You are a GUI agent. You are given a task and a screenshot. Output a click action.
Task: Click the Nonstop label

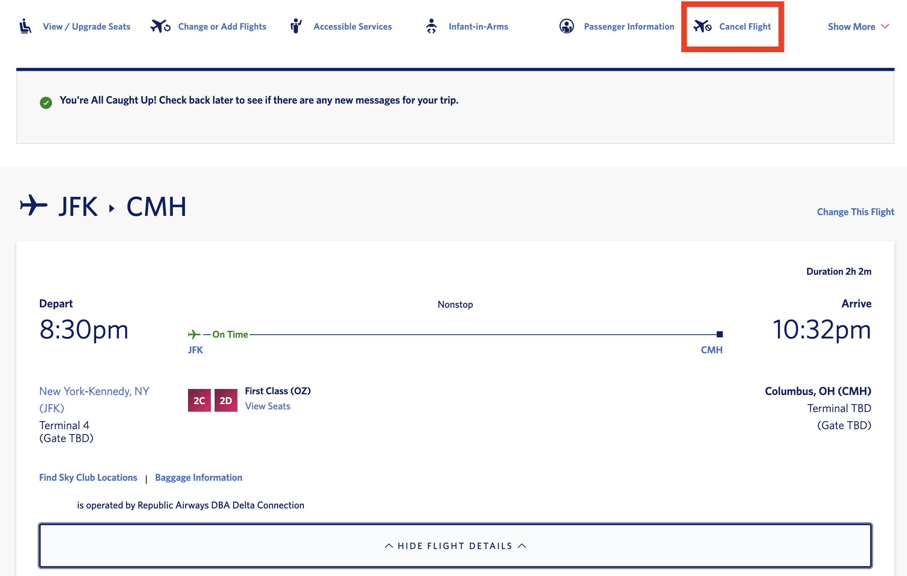click(x=455, y=304)
